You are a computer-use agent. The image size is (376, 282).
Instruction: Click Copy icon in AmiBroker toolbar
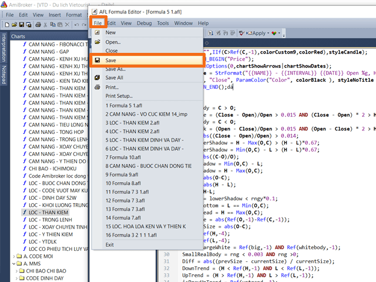coord(53,25)
